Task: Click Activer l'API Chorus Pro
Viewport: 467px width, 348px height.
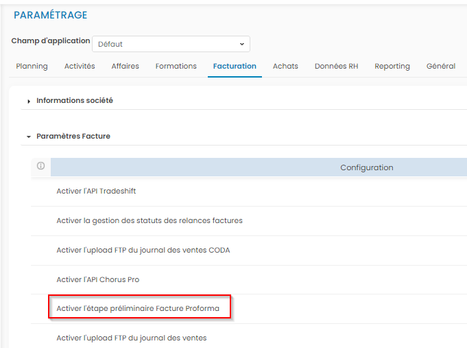Action: [x=97, y=279]
